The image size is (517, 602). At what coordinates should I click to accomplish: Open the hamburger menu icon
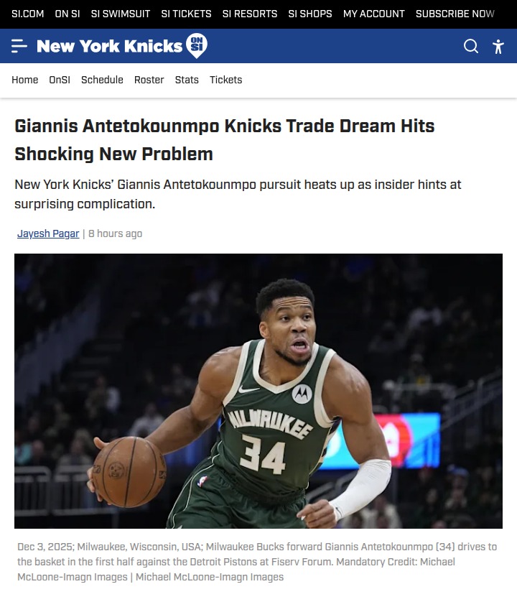19,46
